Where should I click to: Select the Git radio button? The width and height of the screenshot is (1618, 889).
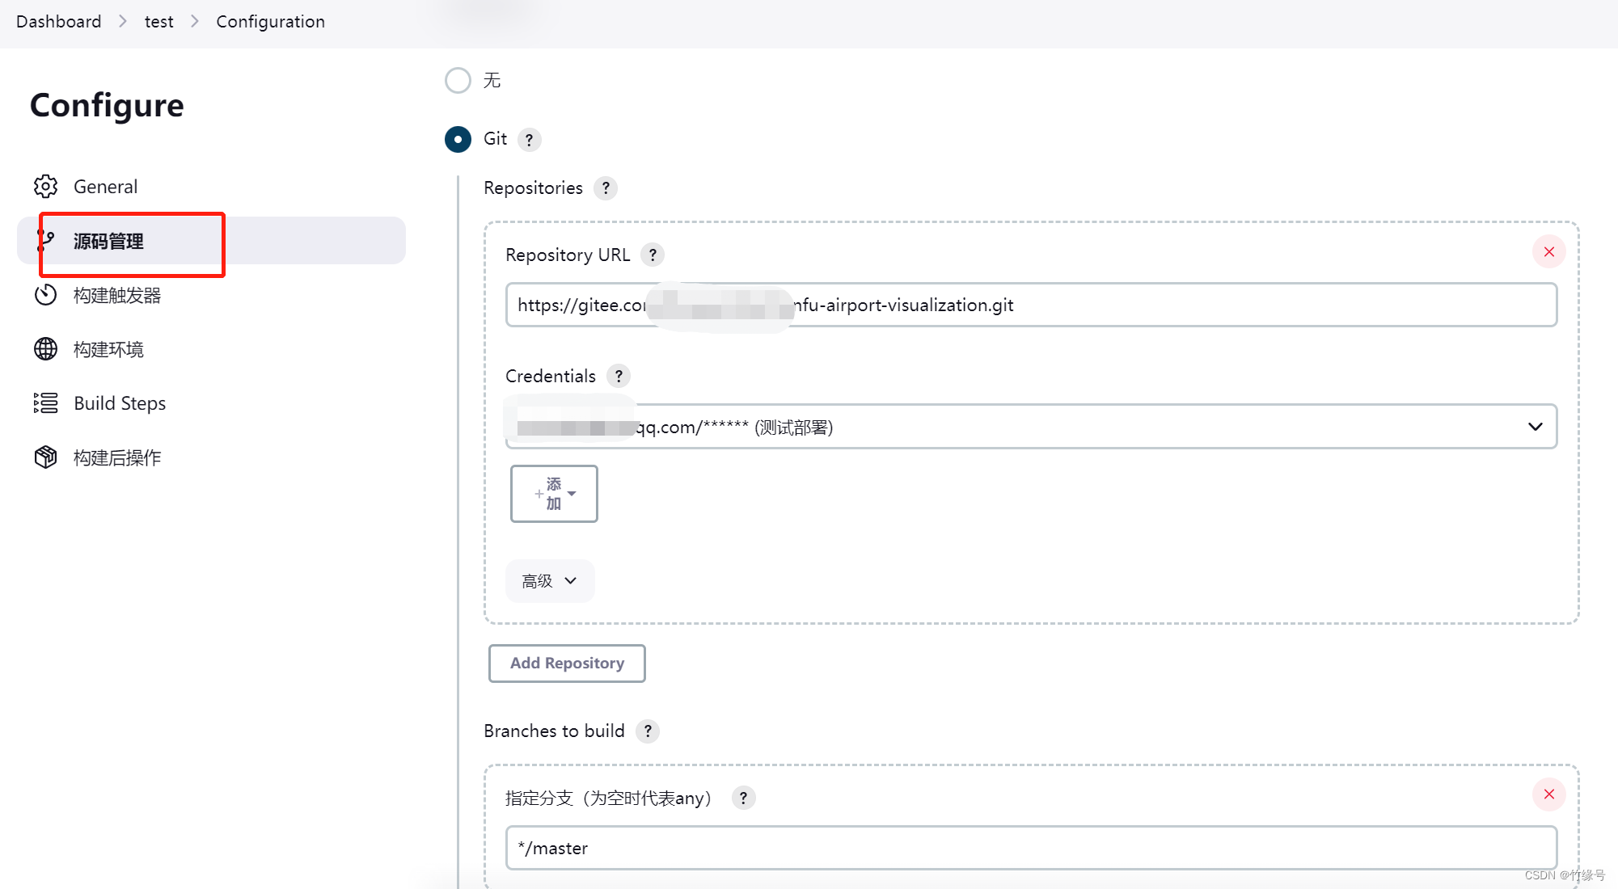(458, 139)
